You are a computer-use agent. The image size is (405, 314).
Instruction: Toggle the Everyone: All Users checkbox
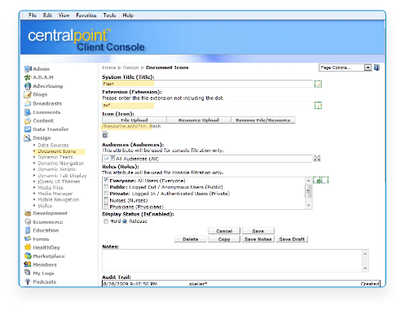[x=106, y=180]
